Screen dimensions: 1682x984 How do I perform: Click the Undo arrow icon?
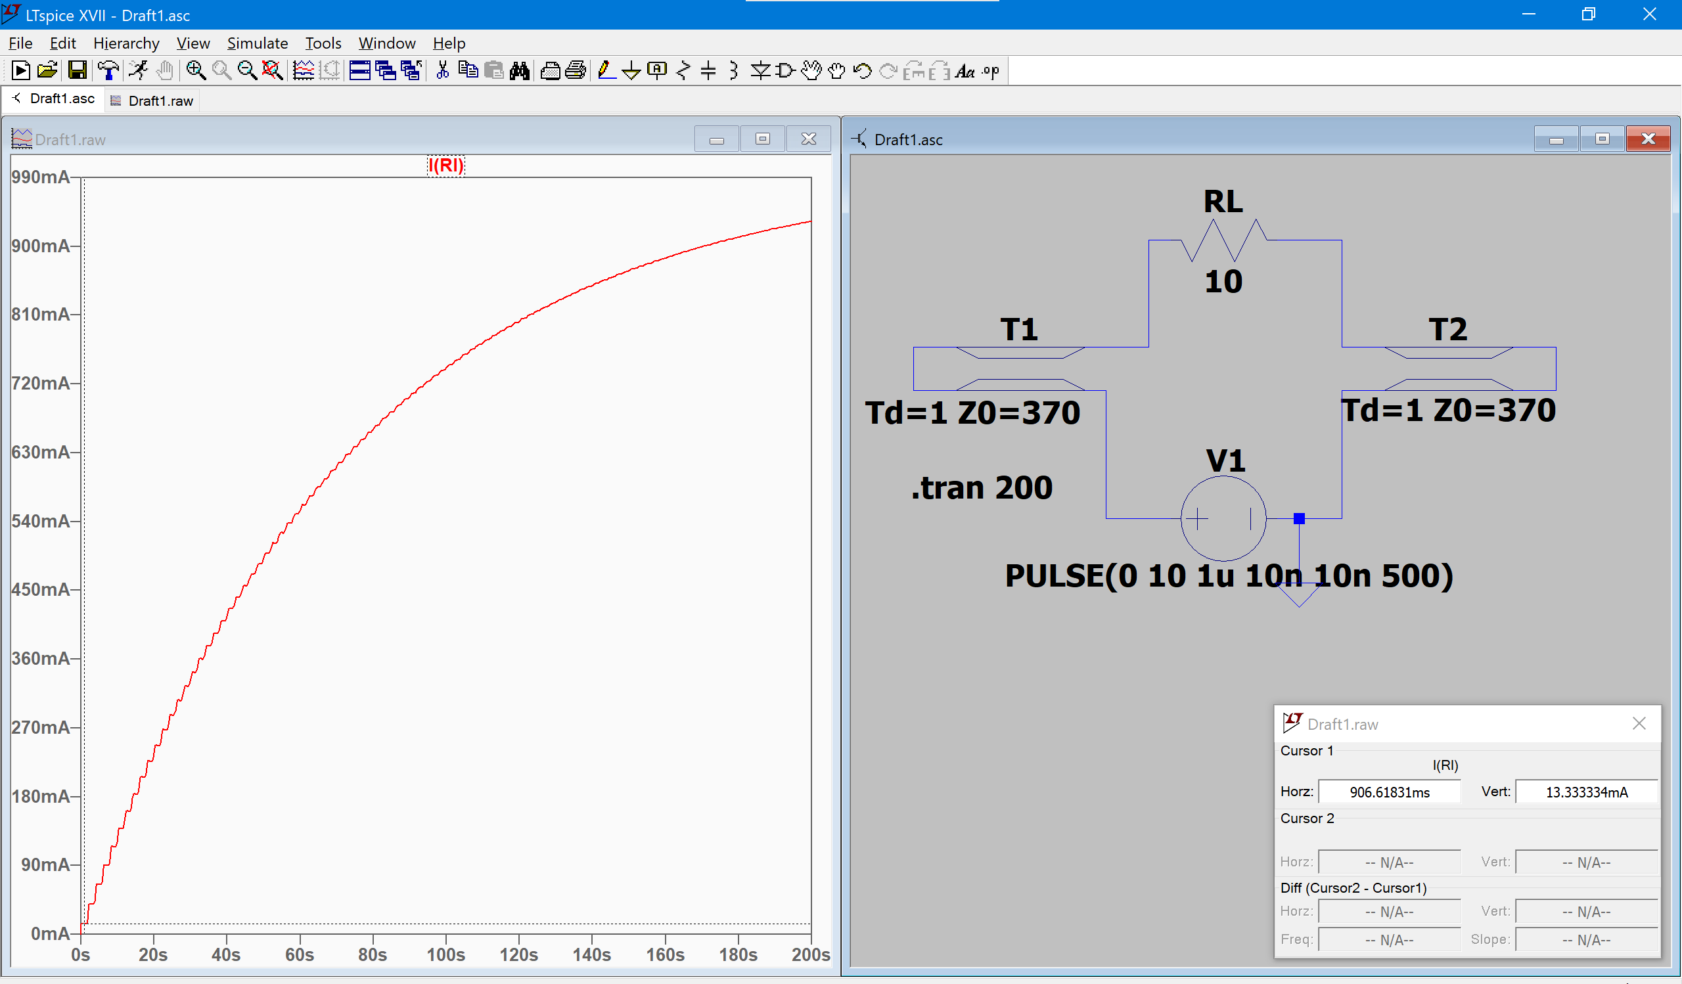tap(863, 70)
